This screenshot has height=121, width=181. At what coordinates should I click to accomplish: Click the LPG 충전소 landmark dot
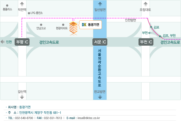point(29,13)
